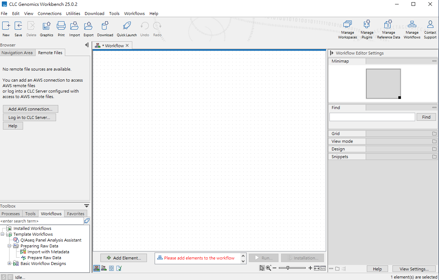Click the fit width zoom icon
Screen dimensions: 439x280
(x=317, y=268)
